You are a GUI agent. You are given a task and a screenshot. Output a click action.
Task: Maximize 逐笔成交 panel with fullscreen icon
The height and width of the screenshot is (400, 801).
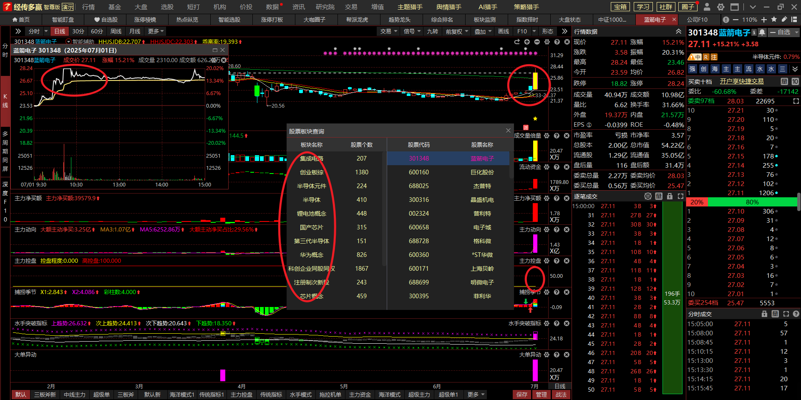tap(680, 196)
